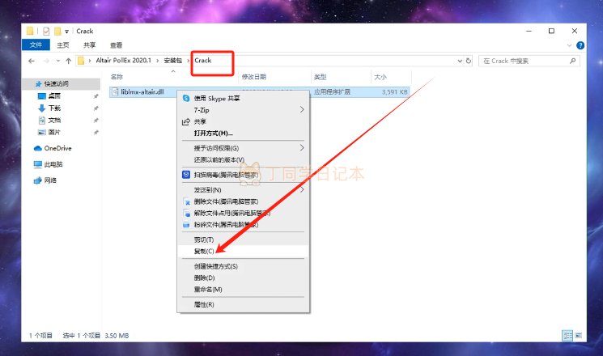Choose 删除文件(腾讯电脑管家)
This screenshot has width=603, height=356.
[244, 201]
